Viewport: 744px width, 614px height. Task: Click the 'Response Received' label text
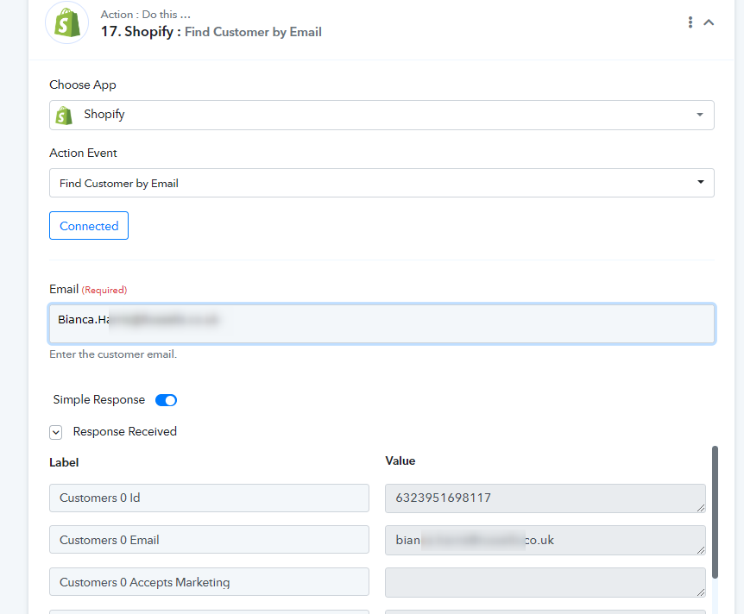(125, 431)
